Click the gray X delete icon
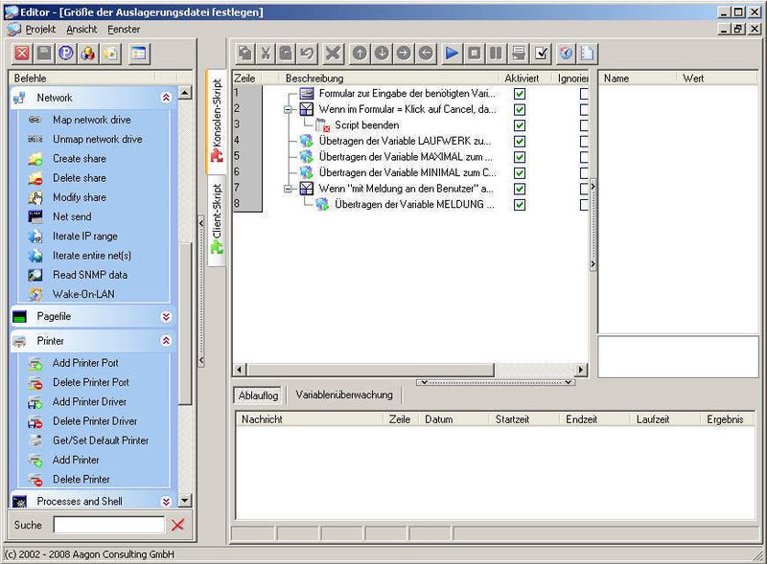 tap(333, 53)
